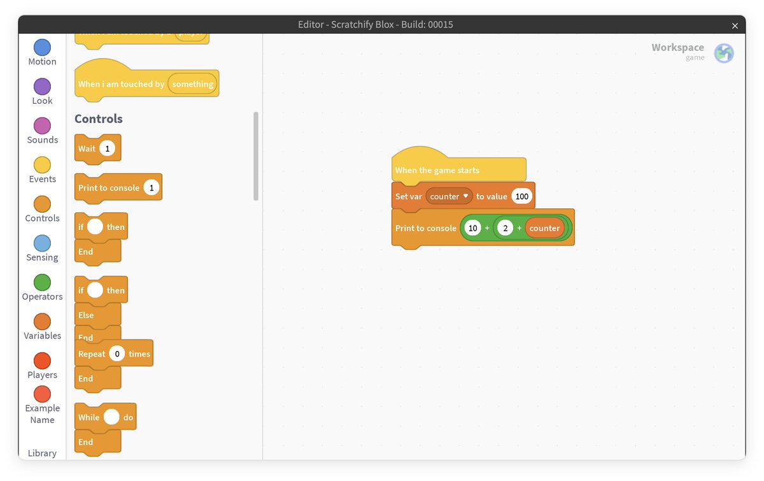Pick the if then Else block
764x481 pixels.
coord(101,309)
